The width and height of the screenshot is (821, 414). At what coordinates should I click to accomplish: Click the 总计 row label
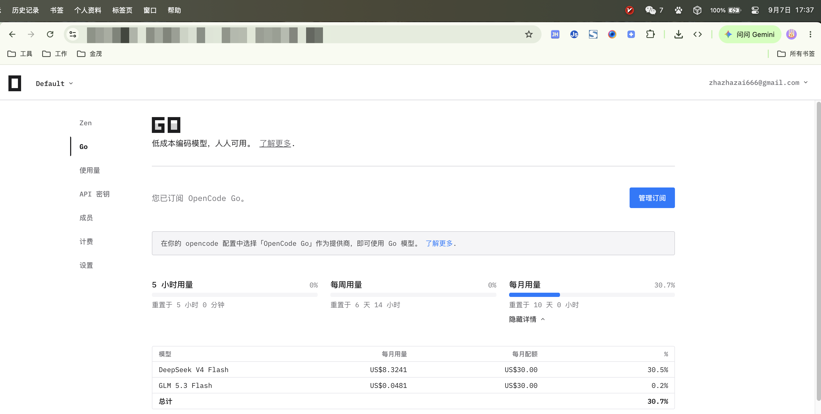(165, 401)
